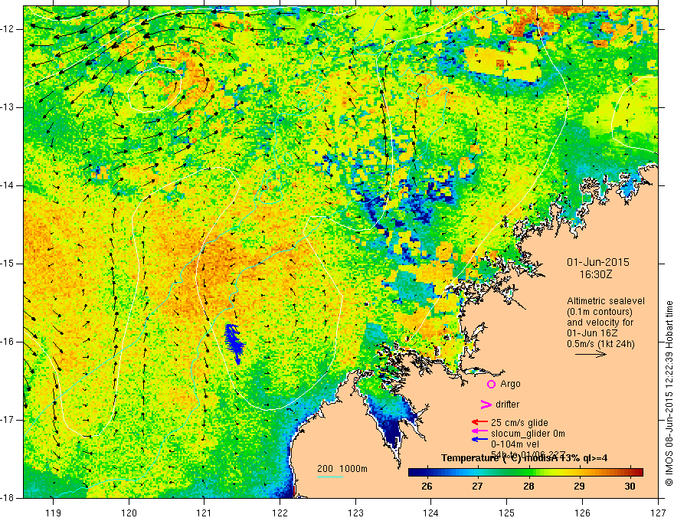Click the latitude axis label '-14'
Viewport: 674px width, 521px height.
tap(8, 185)
